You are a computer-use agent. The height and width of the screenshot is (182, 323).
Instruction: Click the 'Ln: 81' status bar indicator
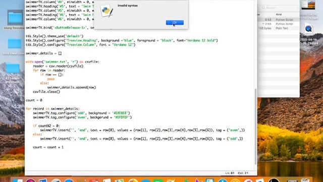[x=230, y=173]
